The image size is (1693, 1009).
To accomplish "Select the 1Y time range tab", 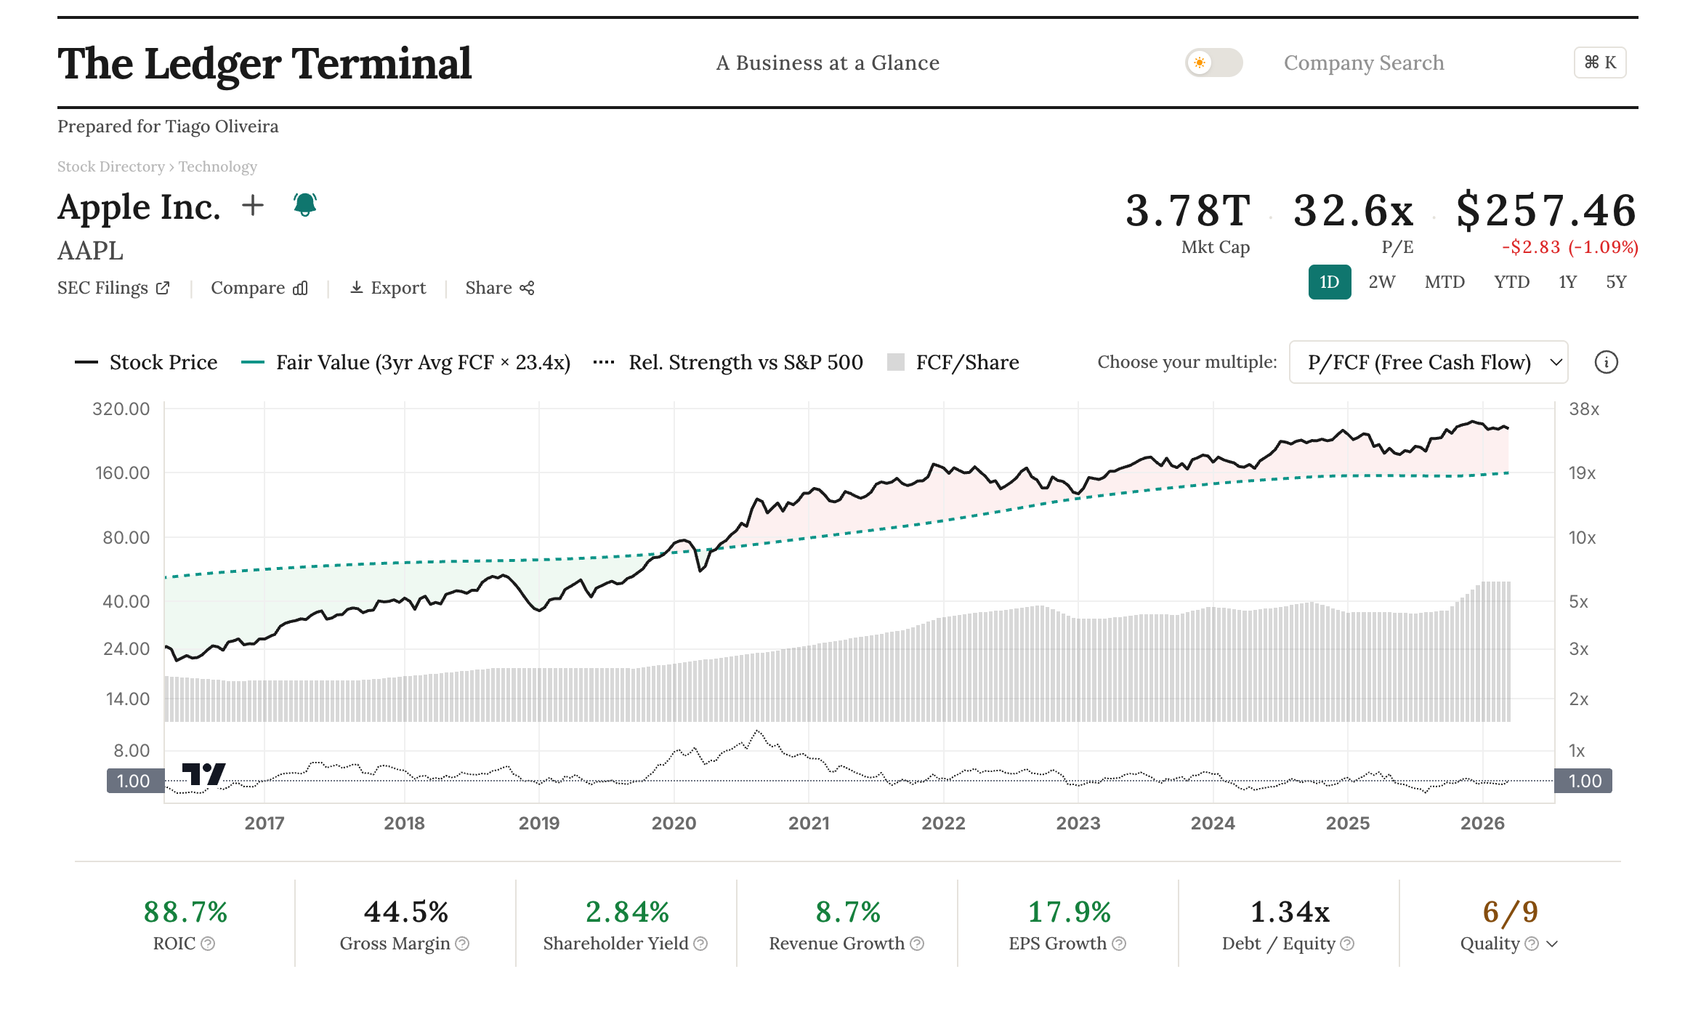I will [1568, 282].
